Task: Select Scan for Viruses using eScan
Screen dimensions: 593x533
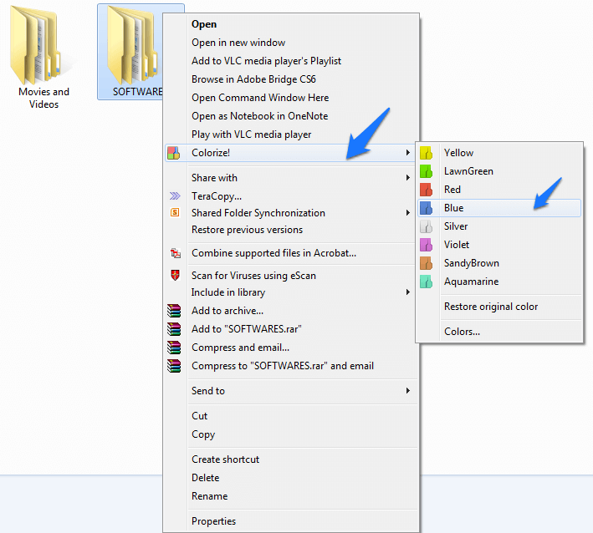Action: 291,276
